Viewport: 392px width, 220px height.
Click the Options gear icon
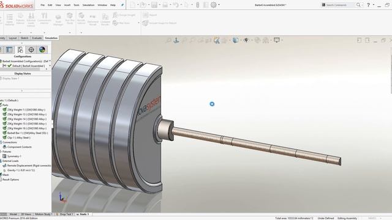[x=214, y=5]
